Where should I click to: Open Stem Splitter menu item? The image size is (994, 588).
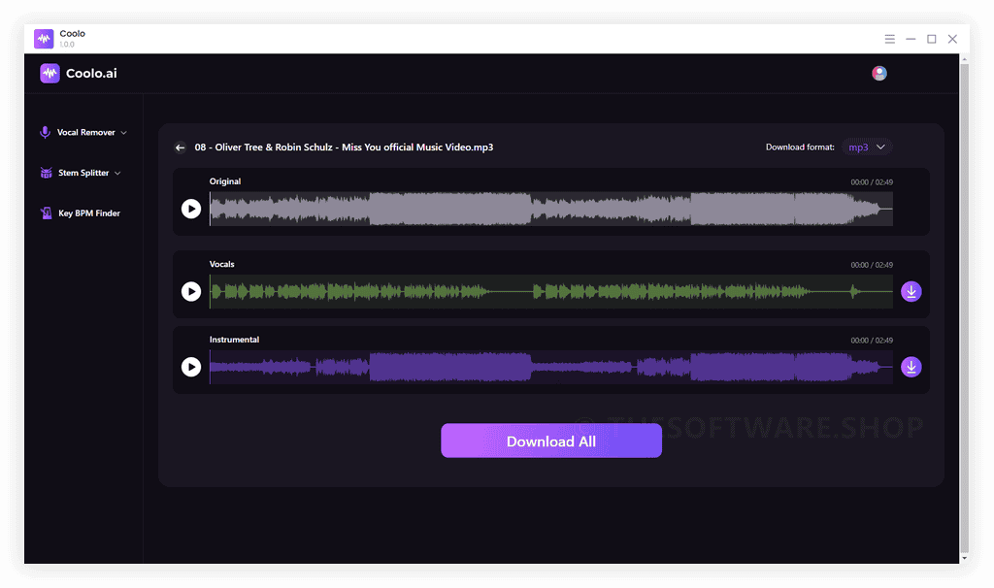(81, 173)
